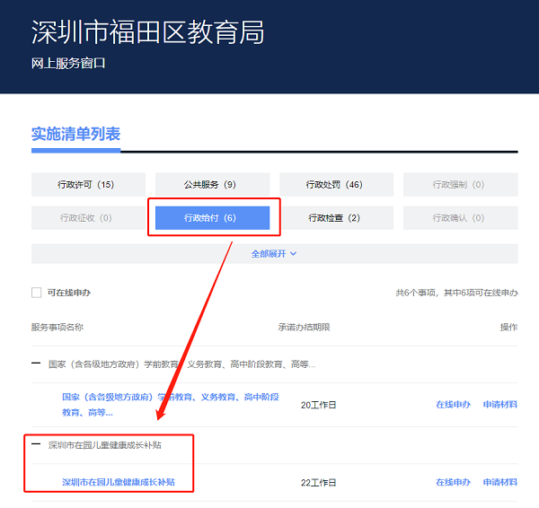Open 申请材料 for the 20工作日 item
The height and width of the screenshot is (508, 539).
click(500, 405)
